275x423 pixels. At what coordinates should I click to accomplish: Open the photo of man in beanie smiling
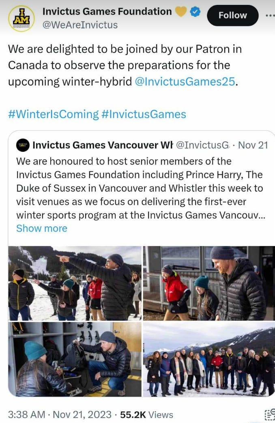tap(209, 283)
